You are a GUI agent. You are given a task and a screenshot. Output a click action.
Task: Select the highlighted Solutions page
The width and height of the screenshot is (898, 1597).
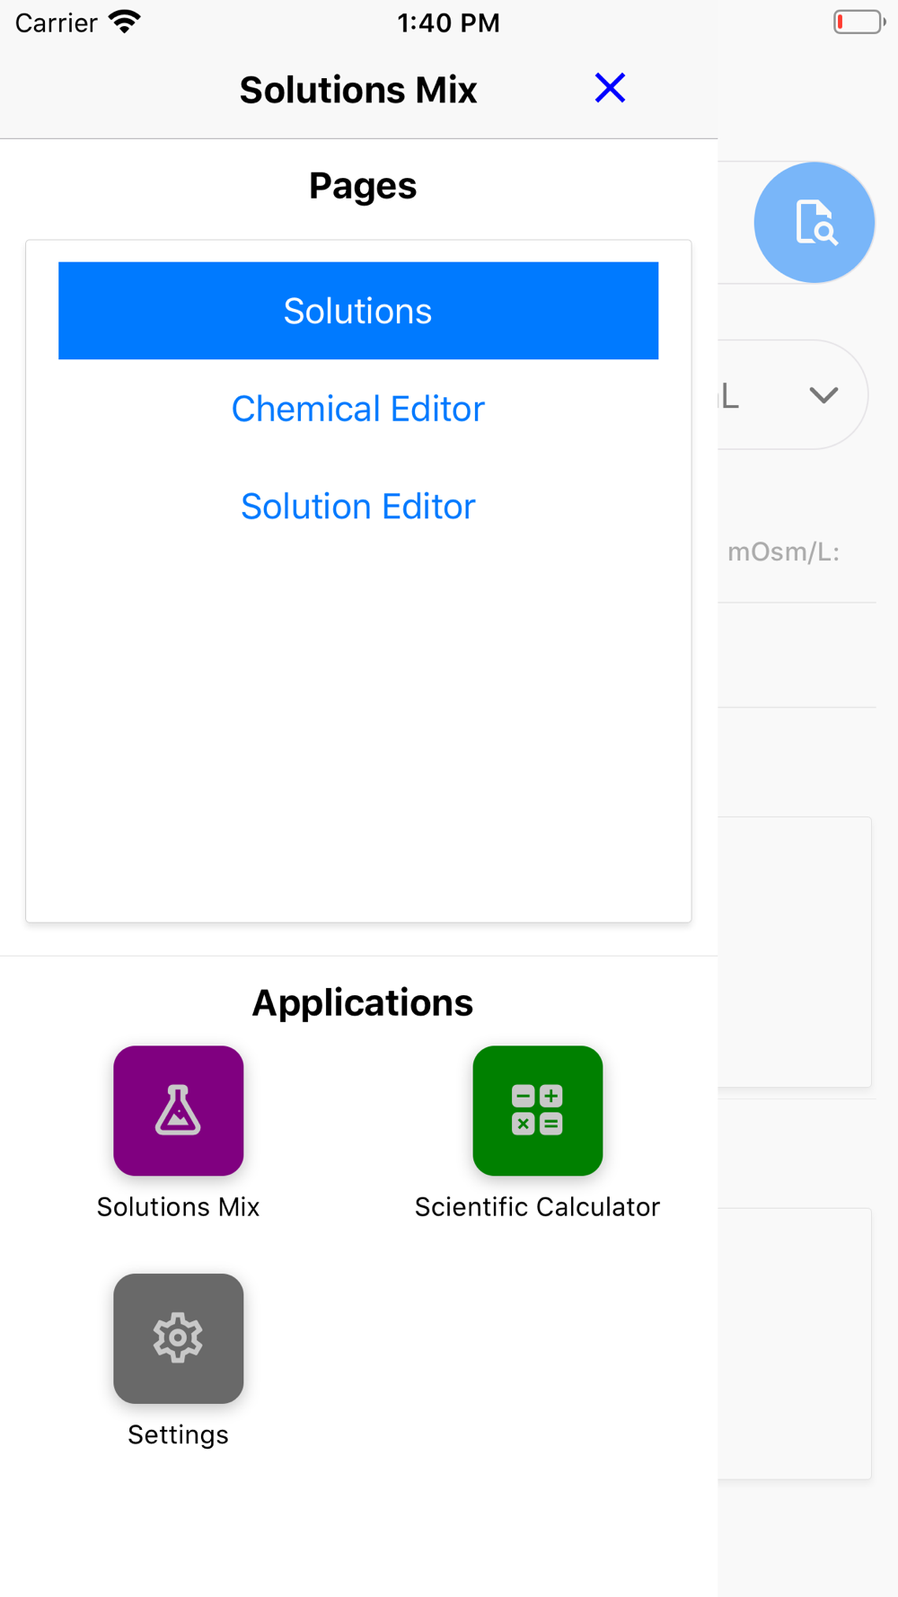pos(358,311)
